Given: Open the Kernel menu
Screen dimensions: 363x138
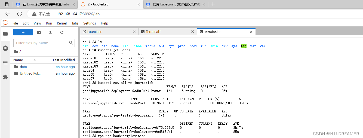Looking at the screenshot, I should (x=62, y=23).
